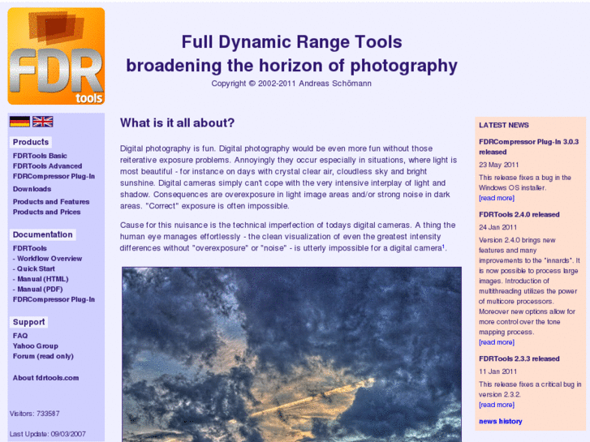Switch language with the British flag
The image size is (590, 442).
point(42,122)
